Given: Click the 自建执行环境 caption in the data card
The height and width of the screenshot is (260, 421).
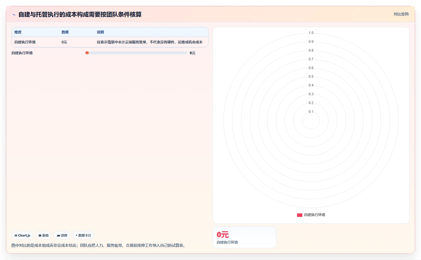Looking at the screenshot, I should 227,242.
